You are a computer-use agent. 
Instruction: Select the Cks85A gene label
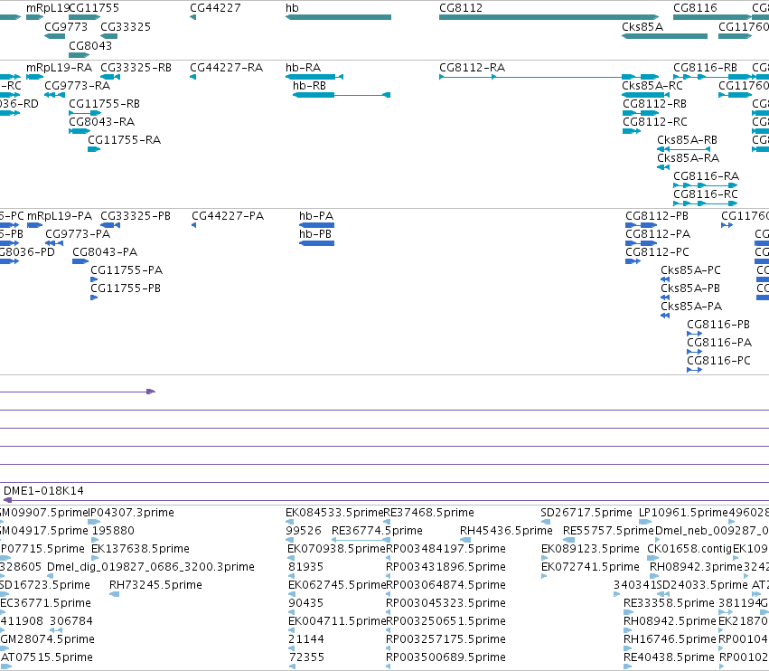pyautogui.click(x=642, y=26)
